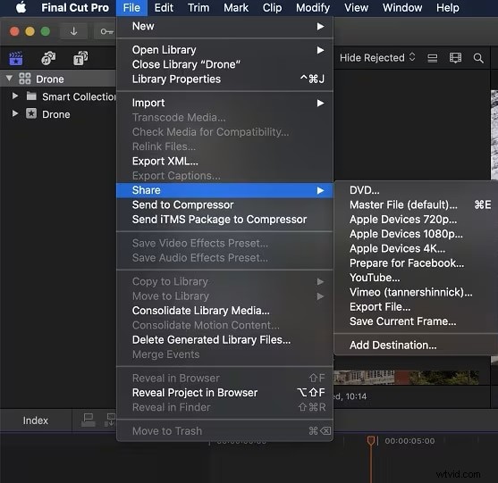Open the Open Library submenu
The height and width of the screenshot is (483, 498).
click(225, 50)
